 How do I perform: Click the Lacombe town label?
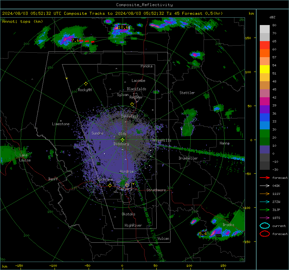click(x=138, y=81)
